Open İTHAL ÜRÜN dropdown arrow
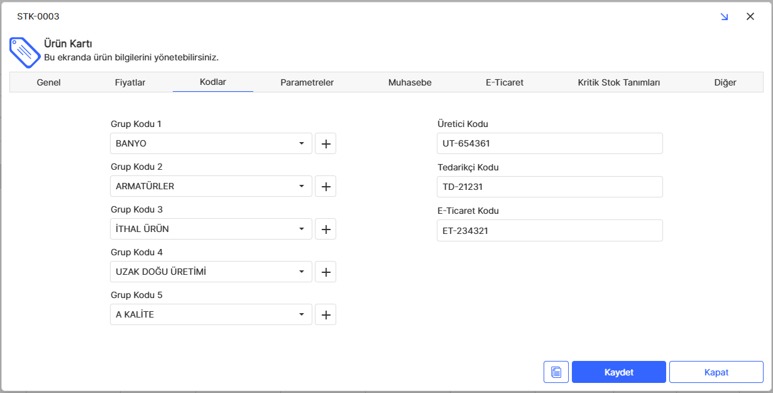Image resolution: width=773 pixels, height=393 pixels. 302,229
